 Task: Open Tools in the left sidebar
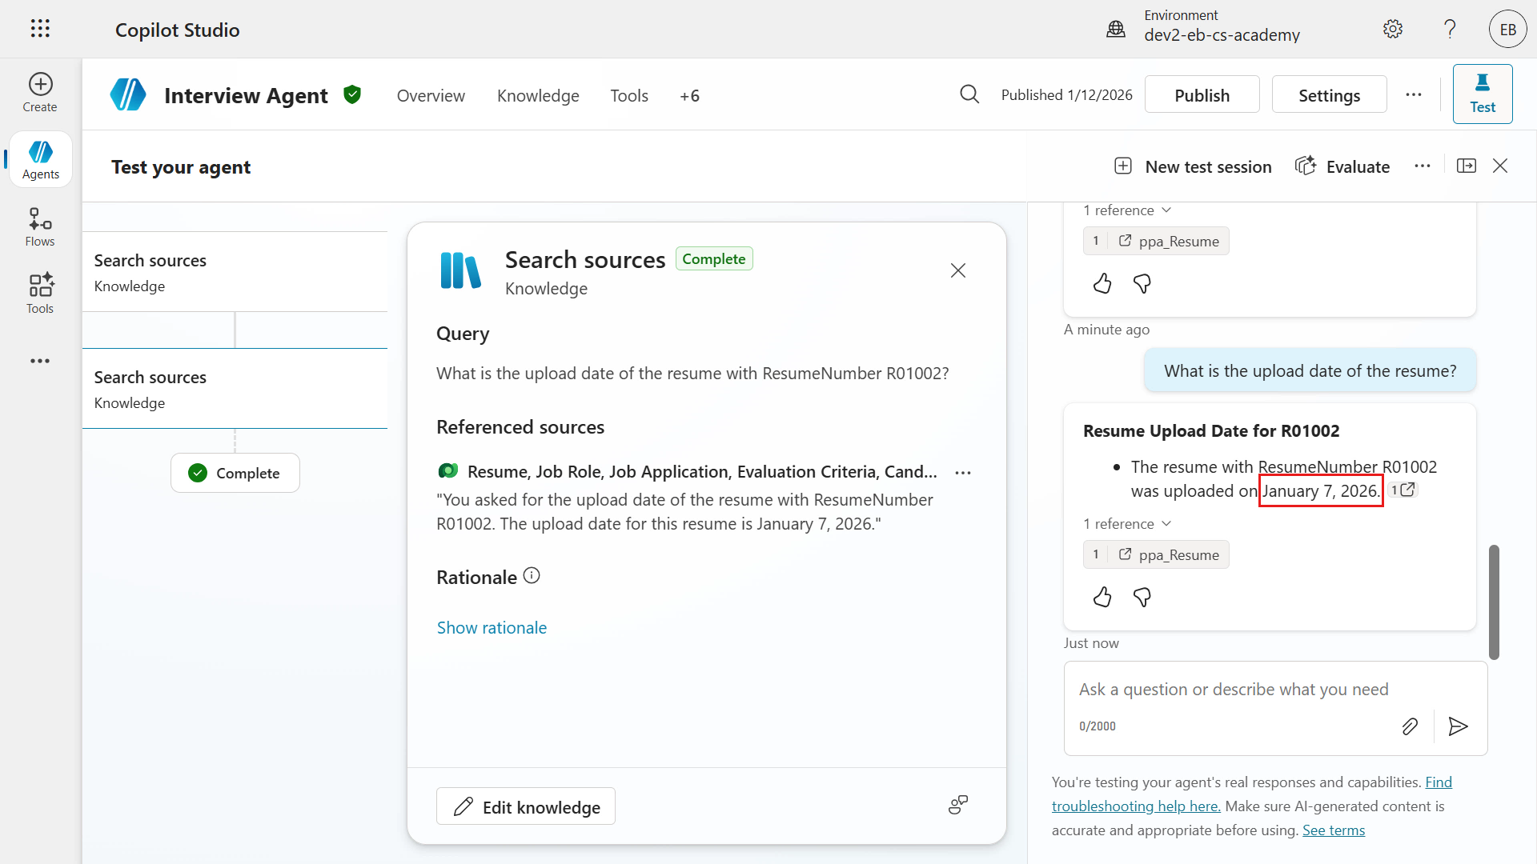[40, 294]
